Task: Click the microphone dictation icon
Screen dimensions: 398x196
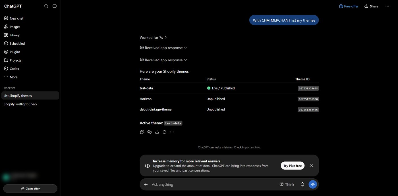Action: [x=302, y=184]
